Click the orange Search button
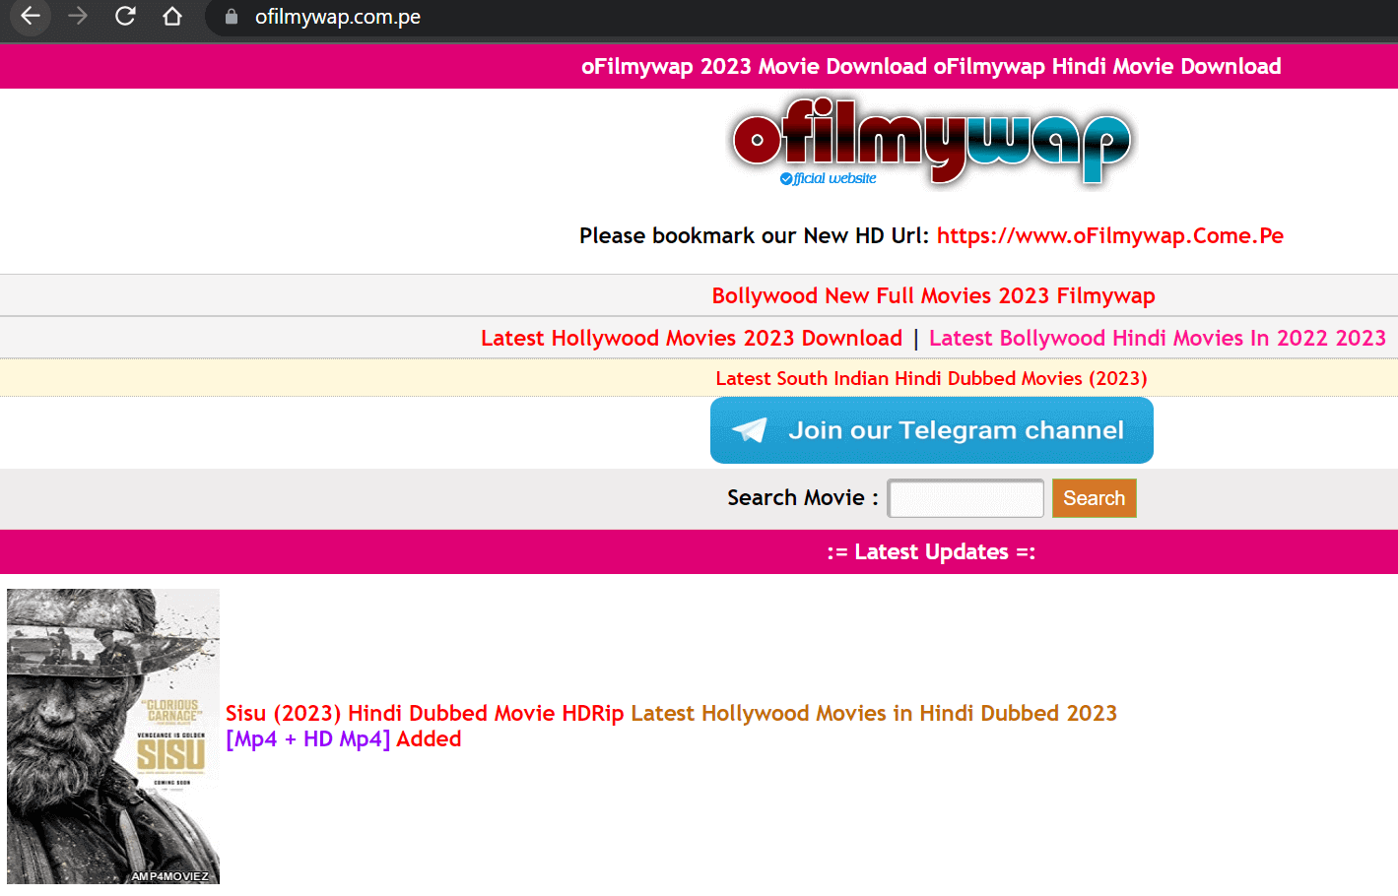The image size is (1398, 896). click(1094, 498)
